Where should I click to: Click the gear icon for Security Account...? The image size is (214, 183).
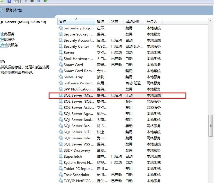[61, 40]
